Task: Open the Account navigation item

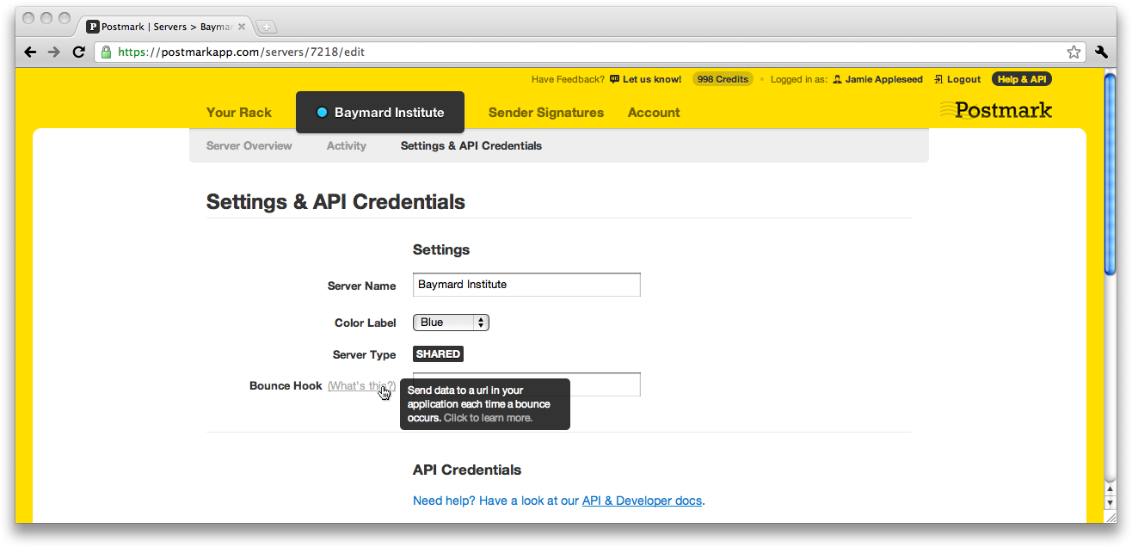Action: click(x=654, y=112)
